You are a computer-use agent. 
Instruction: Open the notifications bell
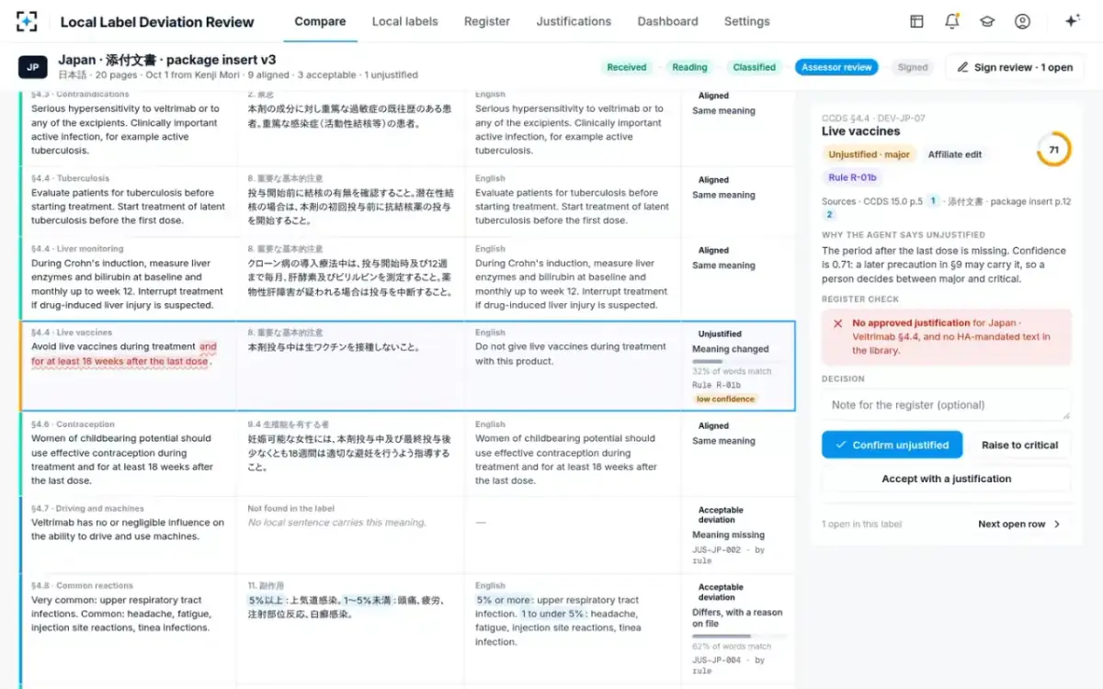(x=951, y=21)
